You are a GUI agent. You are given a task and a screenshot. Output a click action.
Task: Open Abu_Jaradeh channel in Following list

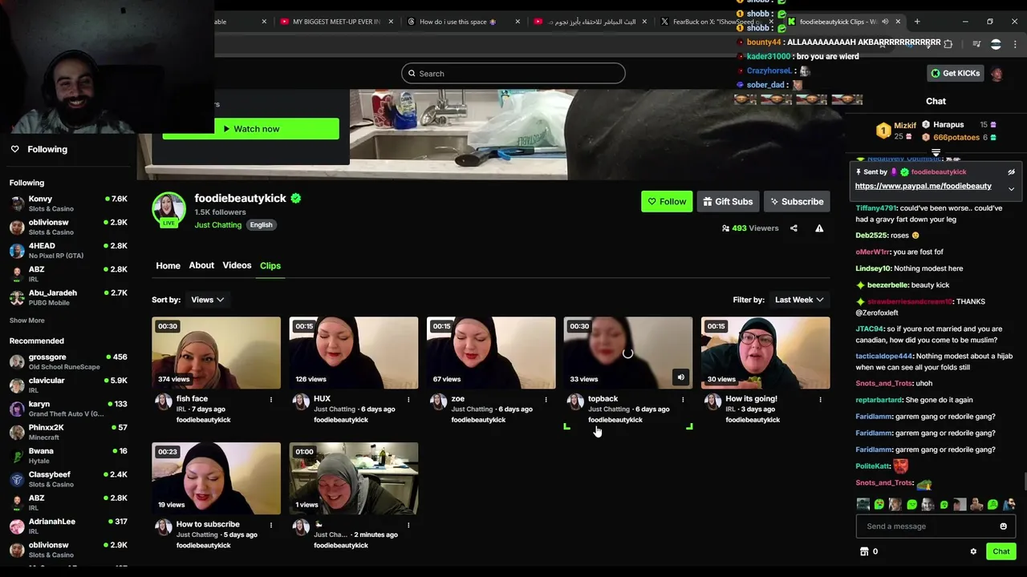tap(68, 297)
